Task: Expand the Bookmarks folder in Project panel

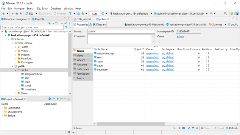Action: click(x=2, y=108)
